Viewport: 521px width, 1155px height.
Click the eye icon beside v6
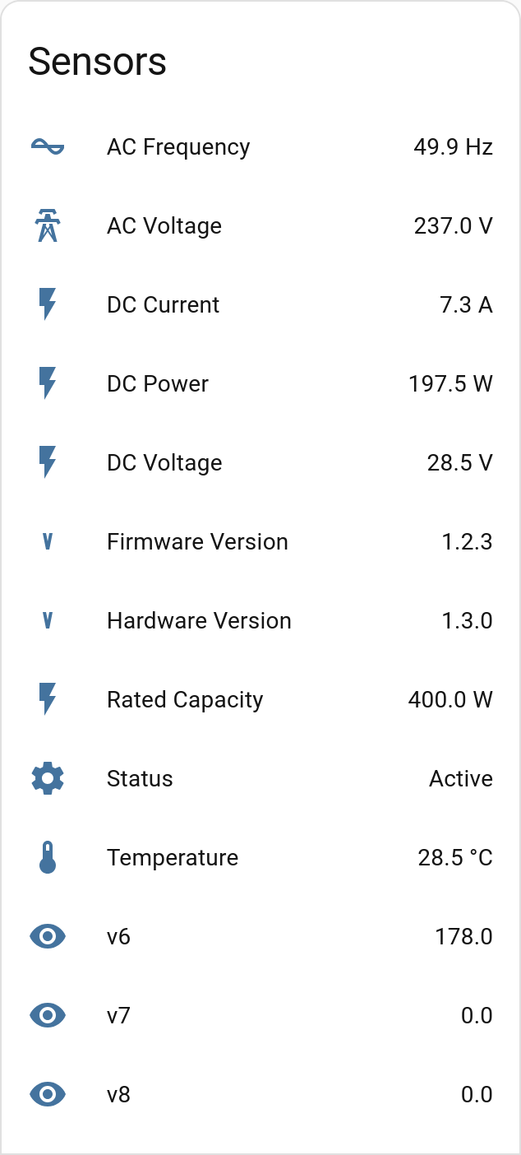click(x=48, y=937)
